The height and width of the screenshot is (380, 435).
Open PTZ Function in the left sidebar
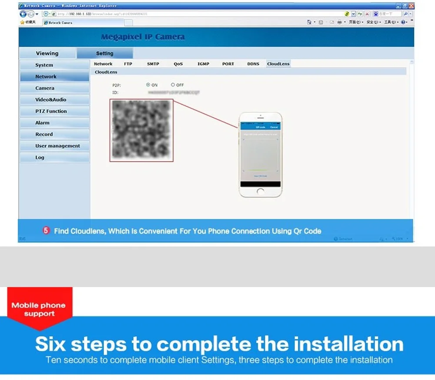click(x=55, y=111)
